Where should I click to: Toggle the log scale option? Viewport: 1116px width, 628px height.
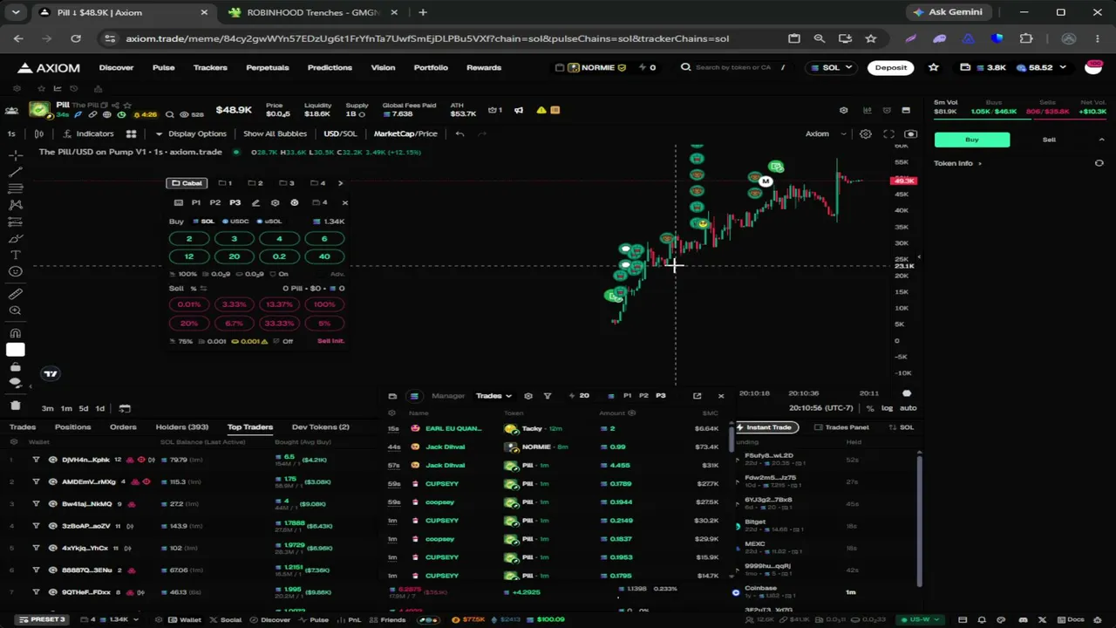coord(887,408)
